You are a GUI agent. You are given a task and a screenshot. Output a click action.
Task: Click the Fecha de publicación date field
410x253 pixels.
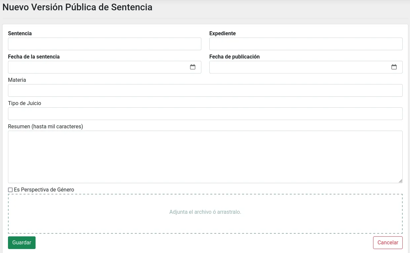(x=299, y=67)
